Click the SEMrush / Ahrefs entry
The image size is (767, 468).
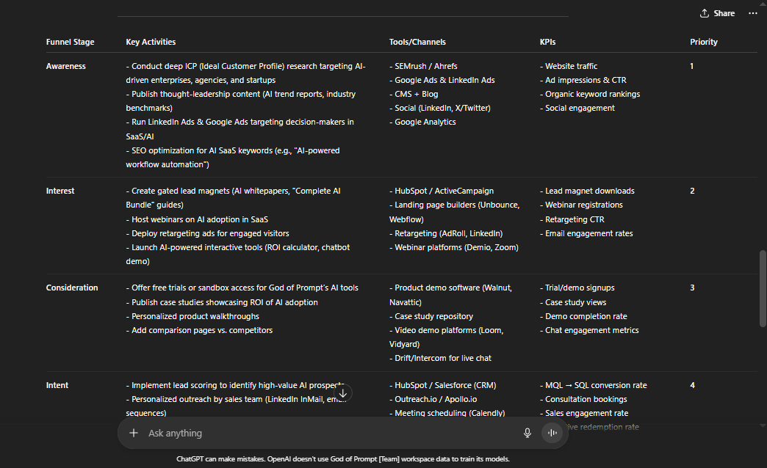pos(423,66)
